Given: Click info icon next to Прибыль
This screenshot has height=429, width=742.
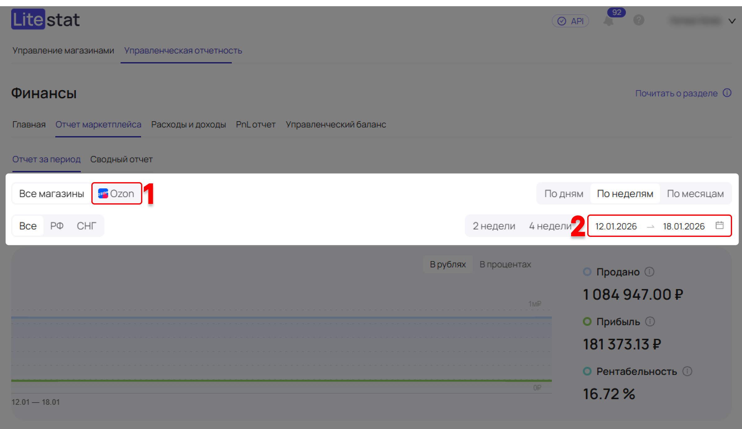Looking at the screenshot, I should [x=650, y=322].
